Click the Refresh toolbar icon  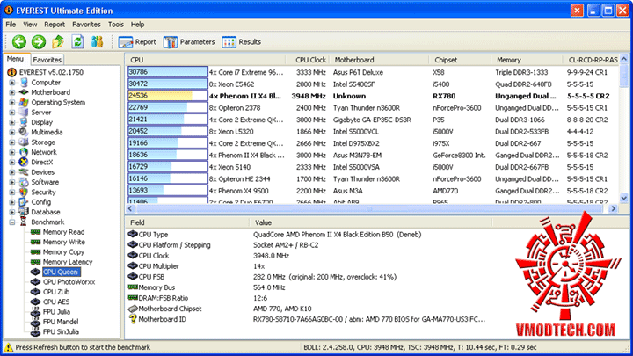77,41
